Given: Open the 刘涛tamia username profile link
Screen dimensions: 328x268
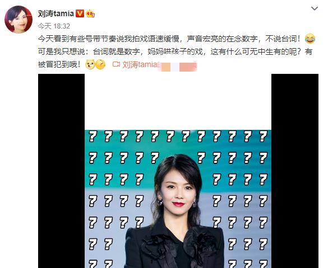Looking at the screenshot, I should click(56, 13).
